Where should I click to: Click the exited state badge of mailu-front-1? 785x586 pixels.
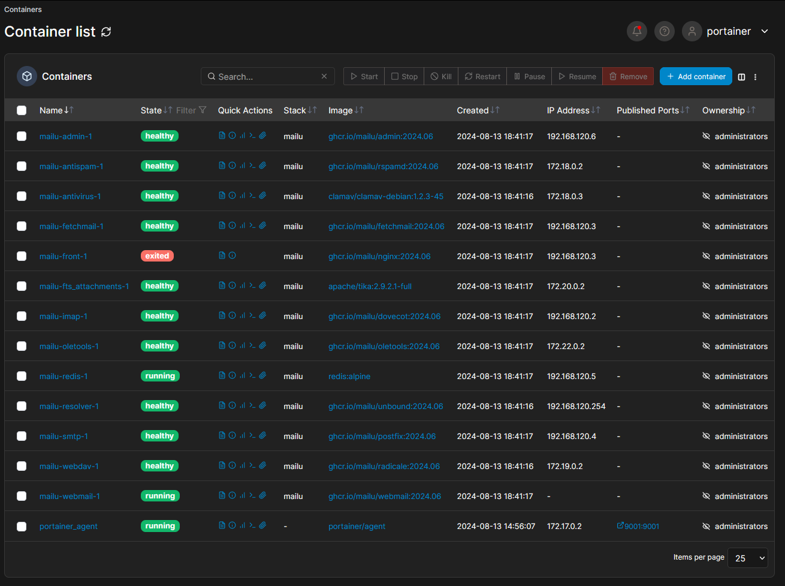click(157, 256)
